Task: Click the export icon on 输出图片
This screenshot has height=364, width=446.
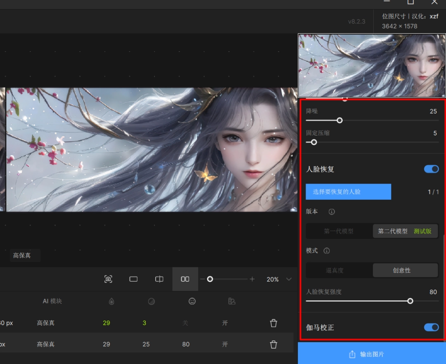Action: [352, 354]
